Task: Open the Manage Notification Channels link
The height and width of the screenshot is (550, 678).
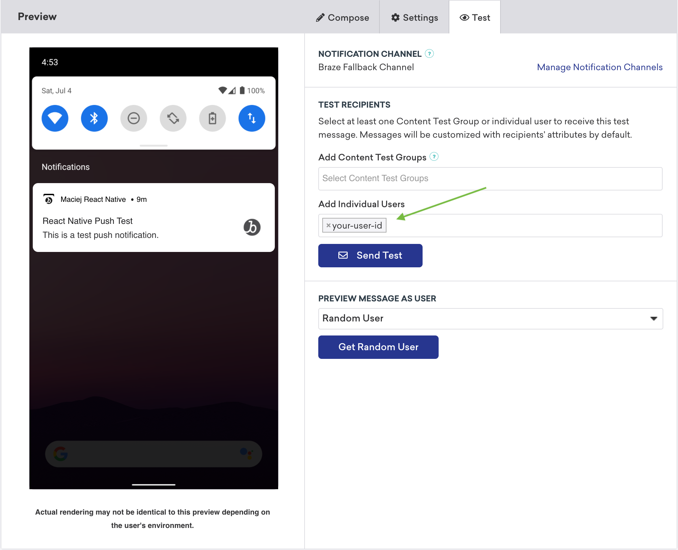Action: 599,67
